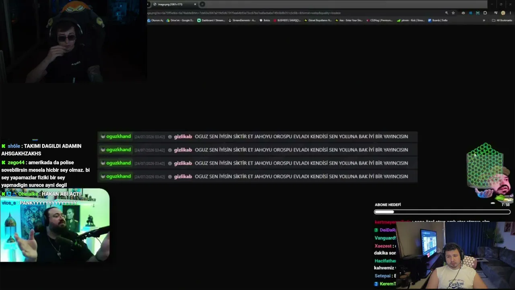The image size is (515, 290).
Task: Click the Kick badge icon beside zego44
Action: click(4, 163)
